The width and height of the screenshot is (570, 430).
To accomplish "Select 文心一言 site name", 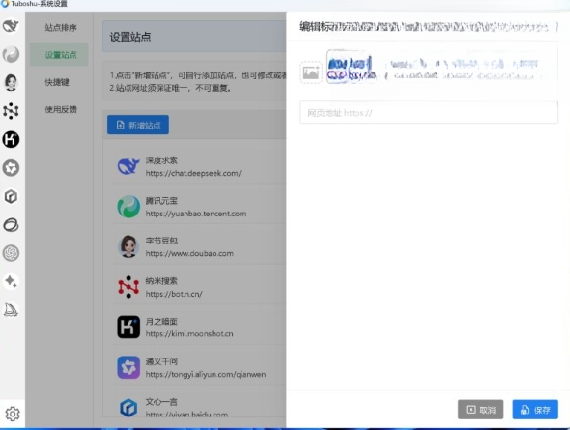I will 161,402.
